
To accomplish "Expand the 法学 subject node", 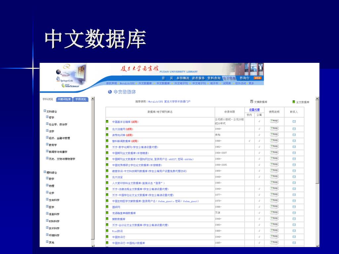I will tap(47, 131).
